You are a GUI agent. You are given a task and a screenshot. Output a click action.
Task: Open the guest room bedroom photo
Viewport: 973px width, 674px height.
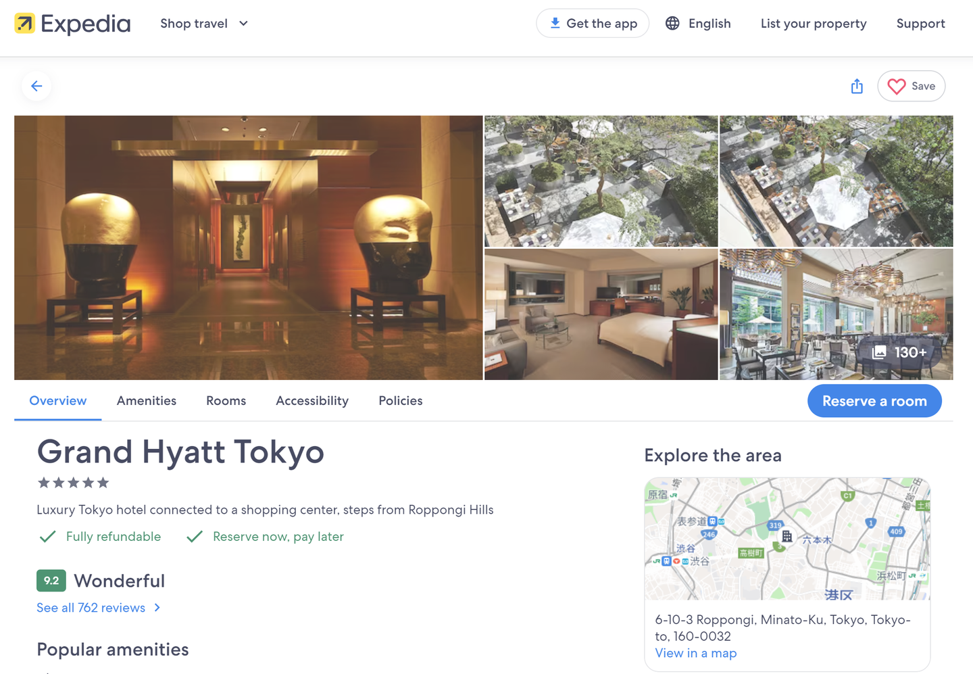(601, 314)
